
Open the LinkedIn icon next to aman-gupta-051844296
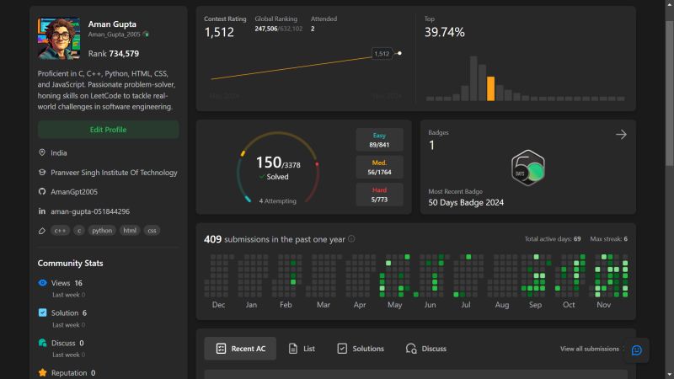[42, 211]
